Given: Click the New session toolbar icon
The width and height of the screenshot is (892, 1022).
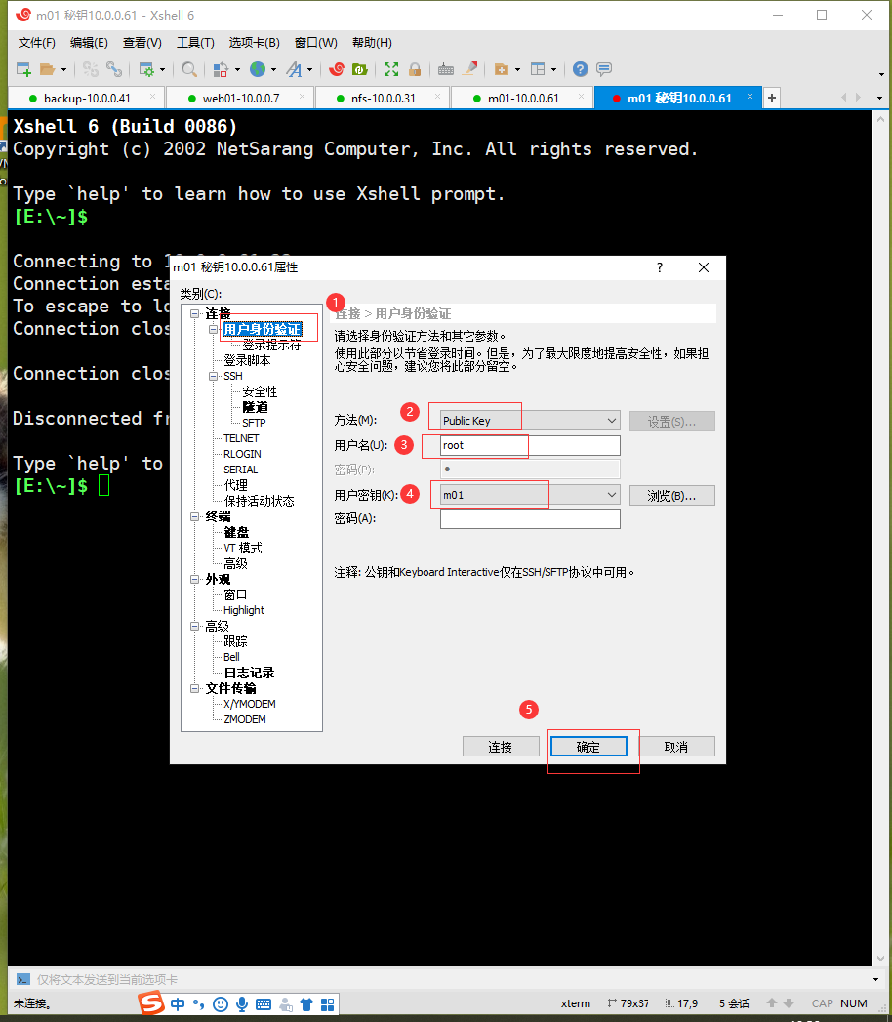Looking at the screenshot, I should click(23, 69).
